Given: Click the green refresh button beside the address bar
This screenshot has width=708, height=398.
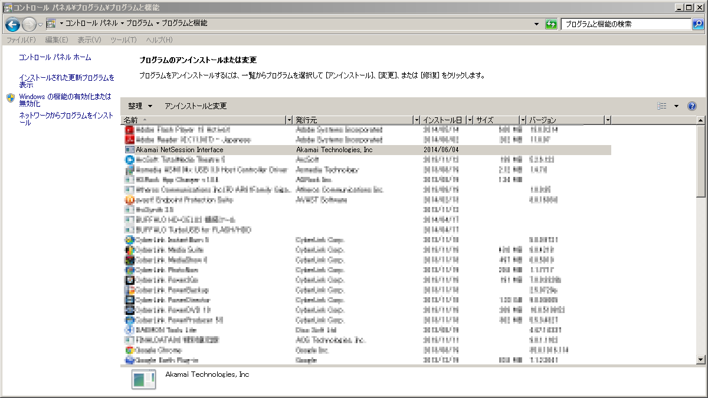Looking at the screenshot, I should click(x=552, y=24).
